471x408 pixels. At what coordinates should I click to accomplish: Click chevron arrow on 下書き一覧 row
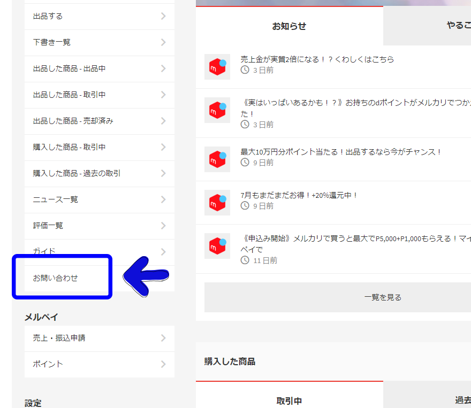pos(163,42)
